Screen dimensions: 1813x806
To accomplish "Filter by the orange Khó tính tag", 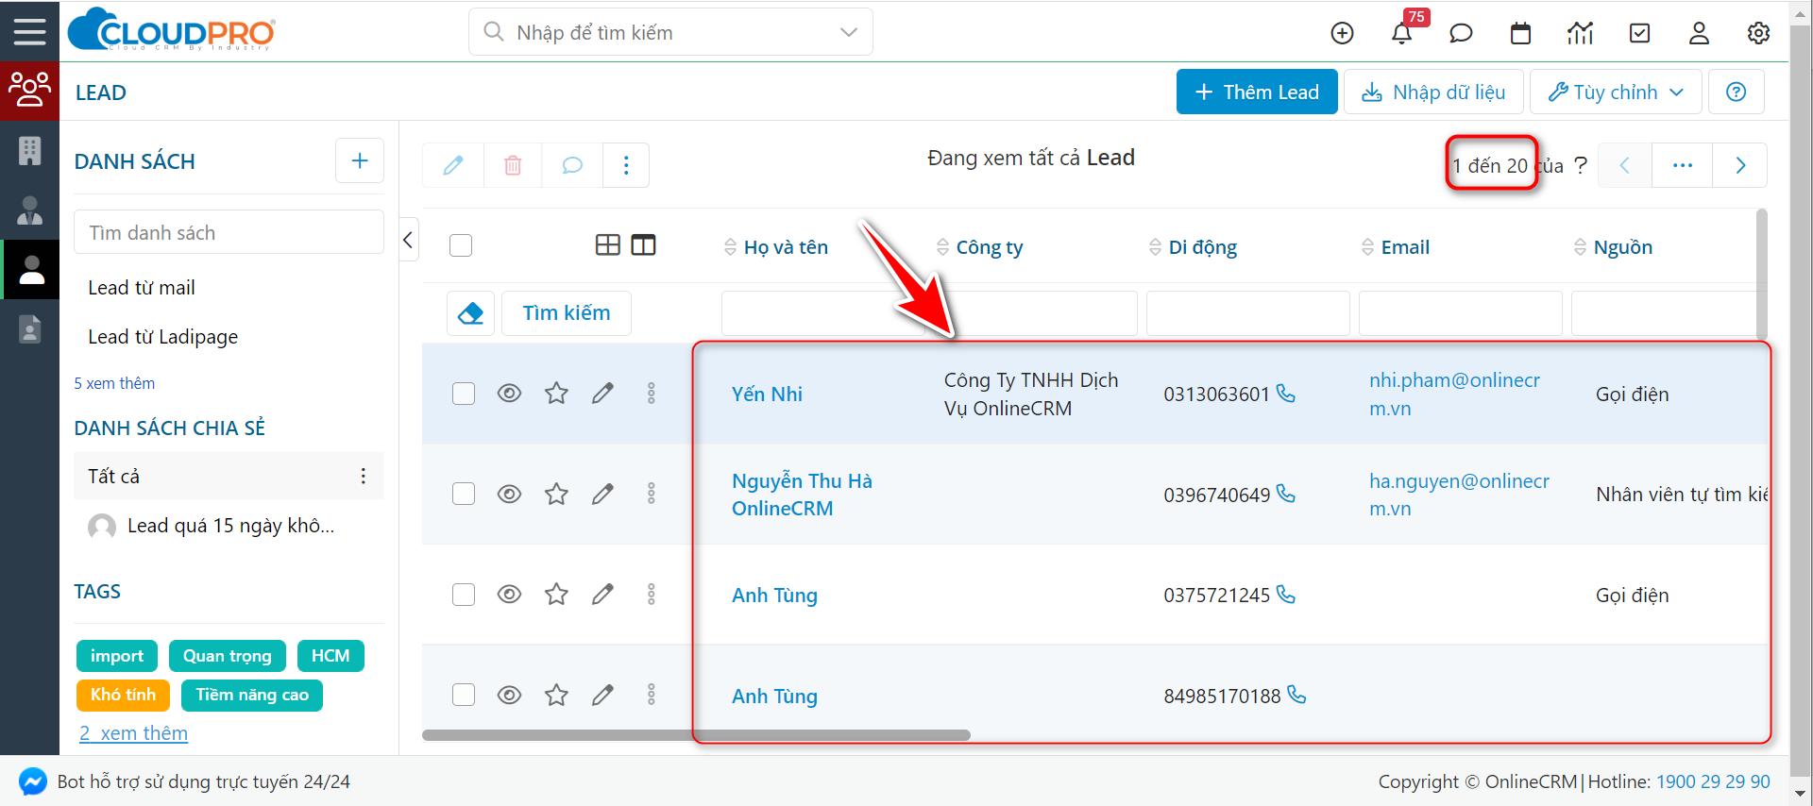I will [x=123, y=695].
